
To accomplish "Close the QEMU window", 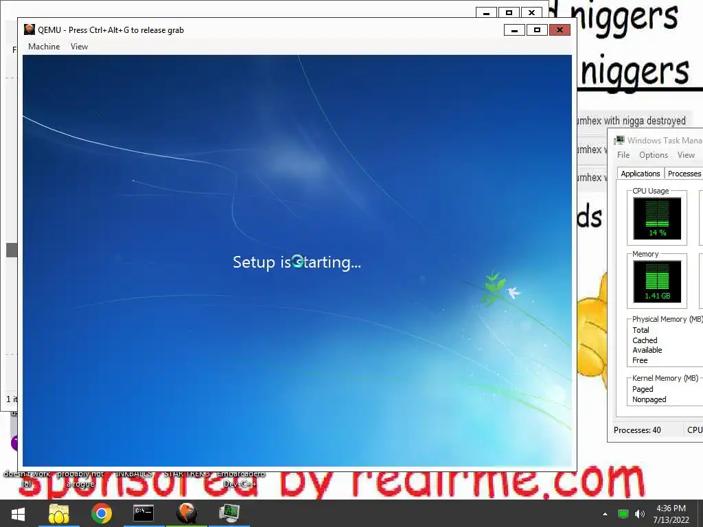I will pos(560,30).
